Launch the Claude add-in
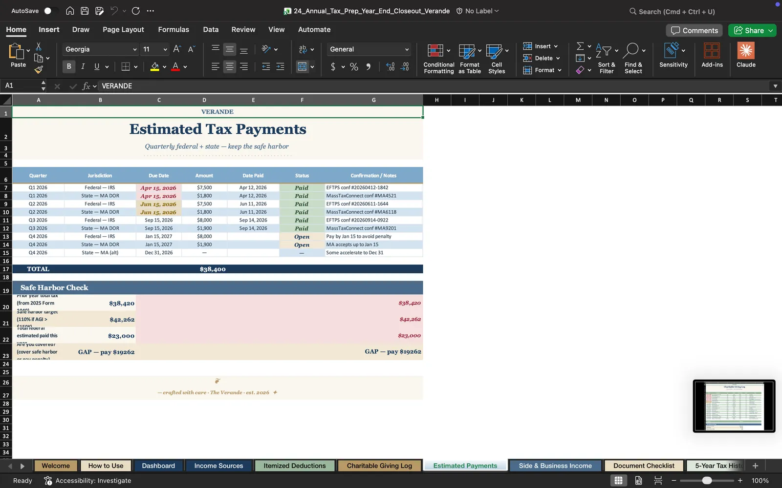This screenshot has width=782, height=488. click(x=746, y=55)
